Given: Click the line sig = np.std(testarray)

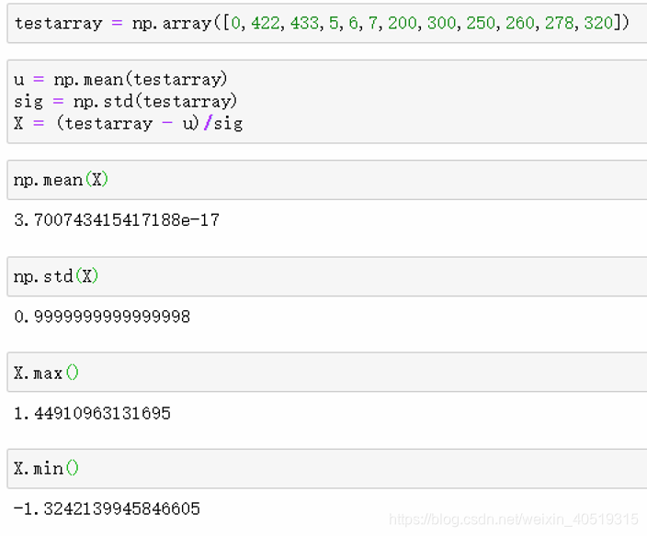Looking at the screenshot, I should pos(125,102).
